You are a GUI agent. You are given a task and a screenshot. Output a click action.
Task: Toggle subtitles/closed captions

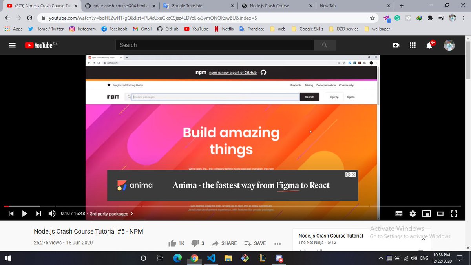(x=399, y=214)
